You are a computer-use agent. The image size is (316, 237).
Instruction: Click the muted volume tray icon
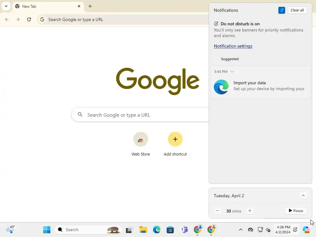point(268,230)
